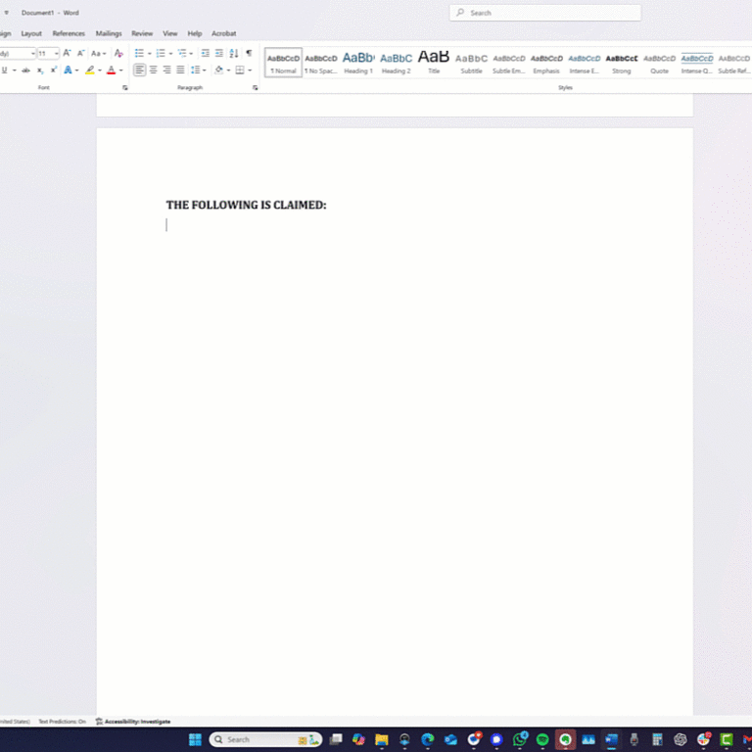Toggle superscript formatting
The image size is (752, 752).
tap(53, 70)
